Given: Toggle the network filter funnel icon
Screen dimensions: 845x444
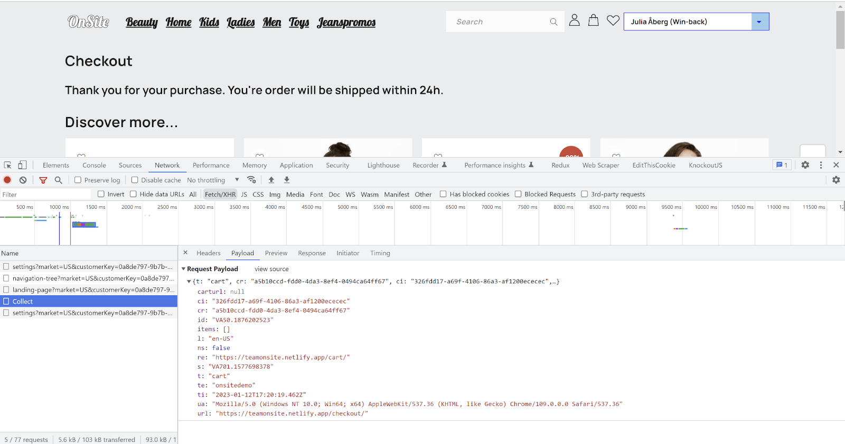Looking at the screenshot, I should click(x=43, y=180).
